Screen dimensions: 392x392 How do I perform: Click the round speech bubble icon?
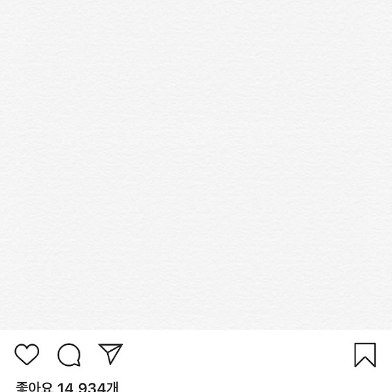(x=69, y=355)
